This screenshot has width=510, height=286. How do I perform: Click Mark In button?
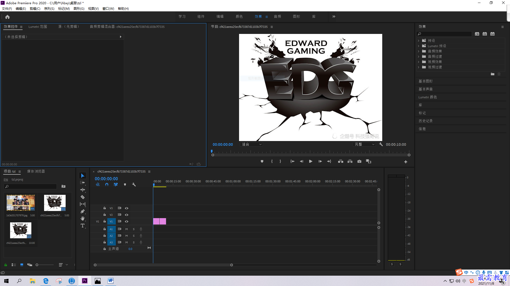pos(272,161)
